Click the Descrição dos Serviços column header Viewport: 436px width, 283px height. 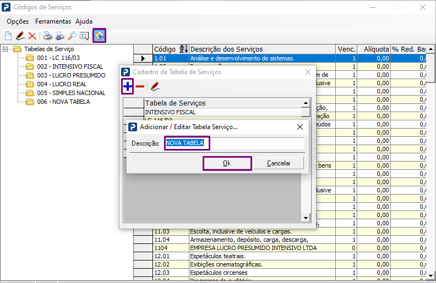tap(262, 49)
